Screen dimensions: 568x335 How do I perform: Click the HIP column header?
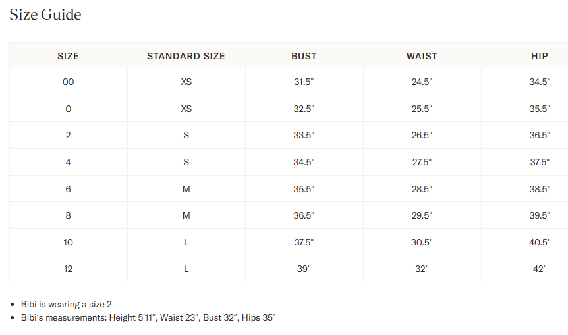539,56
